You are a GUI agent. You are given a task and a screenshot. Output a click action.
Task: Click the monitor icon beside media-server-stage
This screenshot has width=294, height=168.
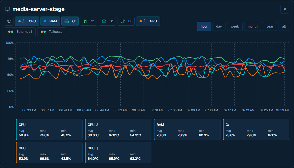7,9
